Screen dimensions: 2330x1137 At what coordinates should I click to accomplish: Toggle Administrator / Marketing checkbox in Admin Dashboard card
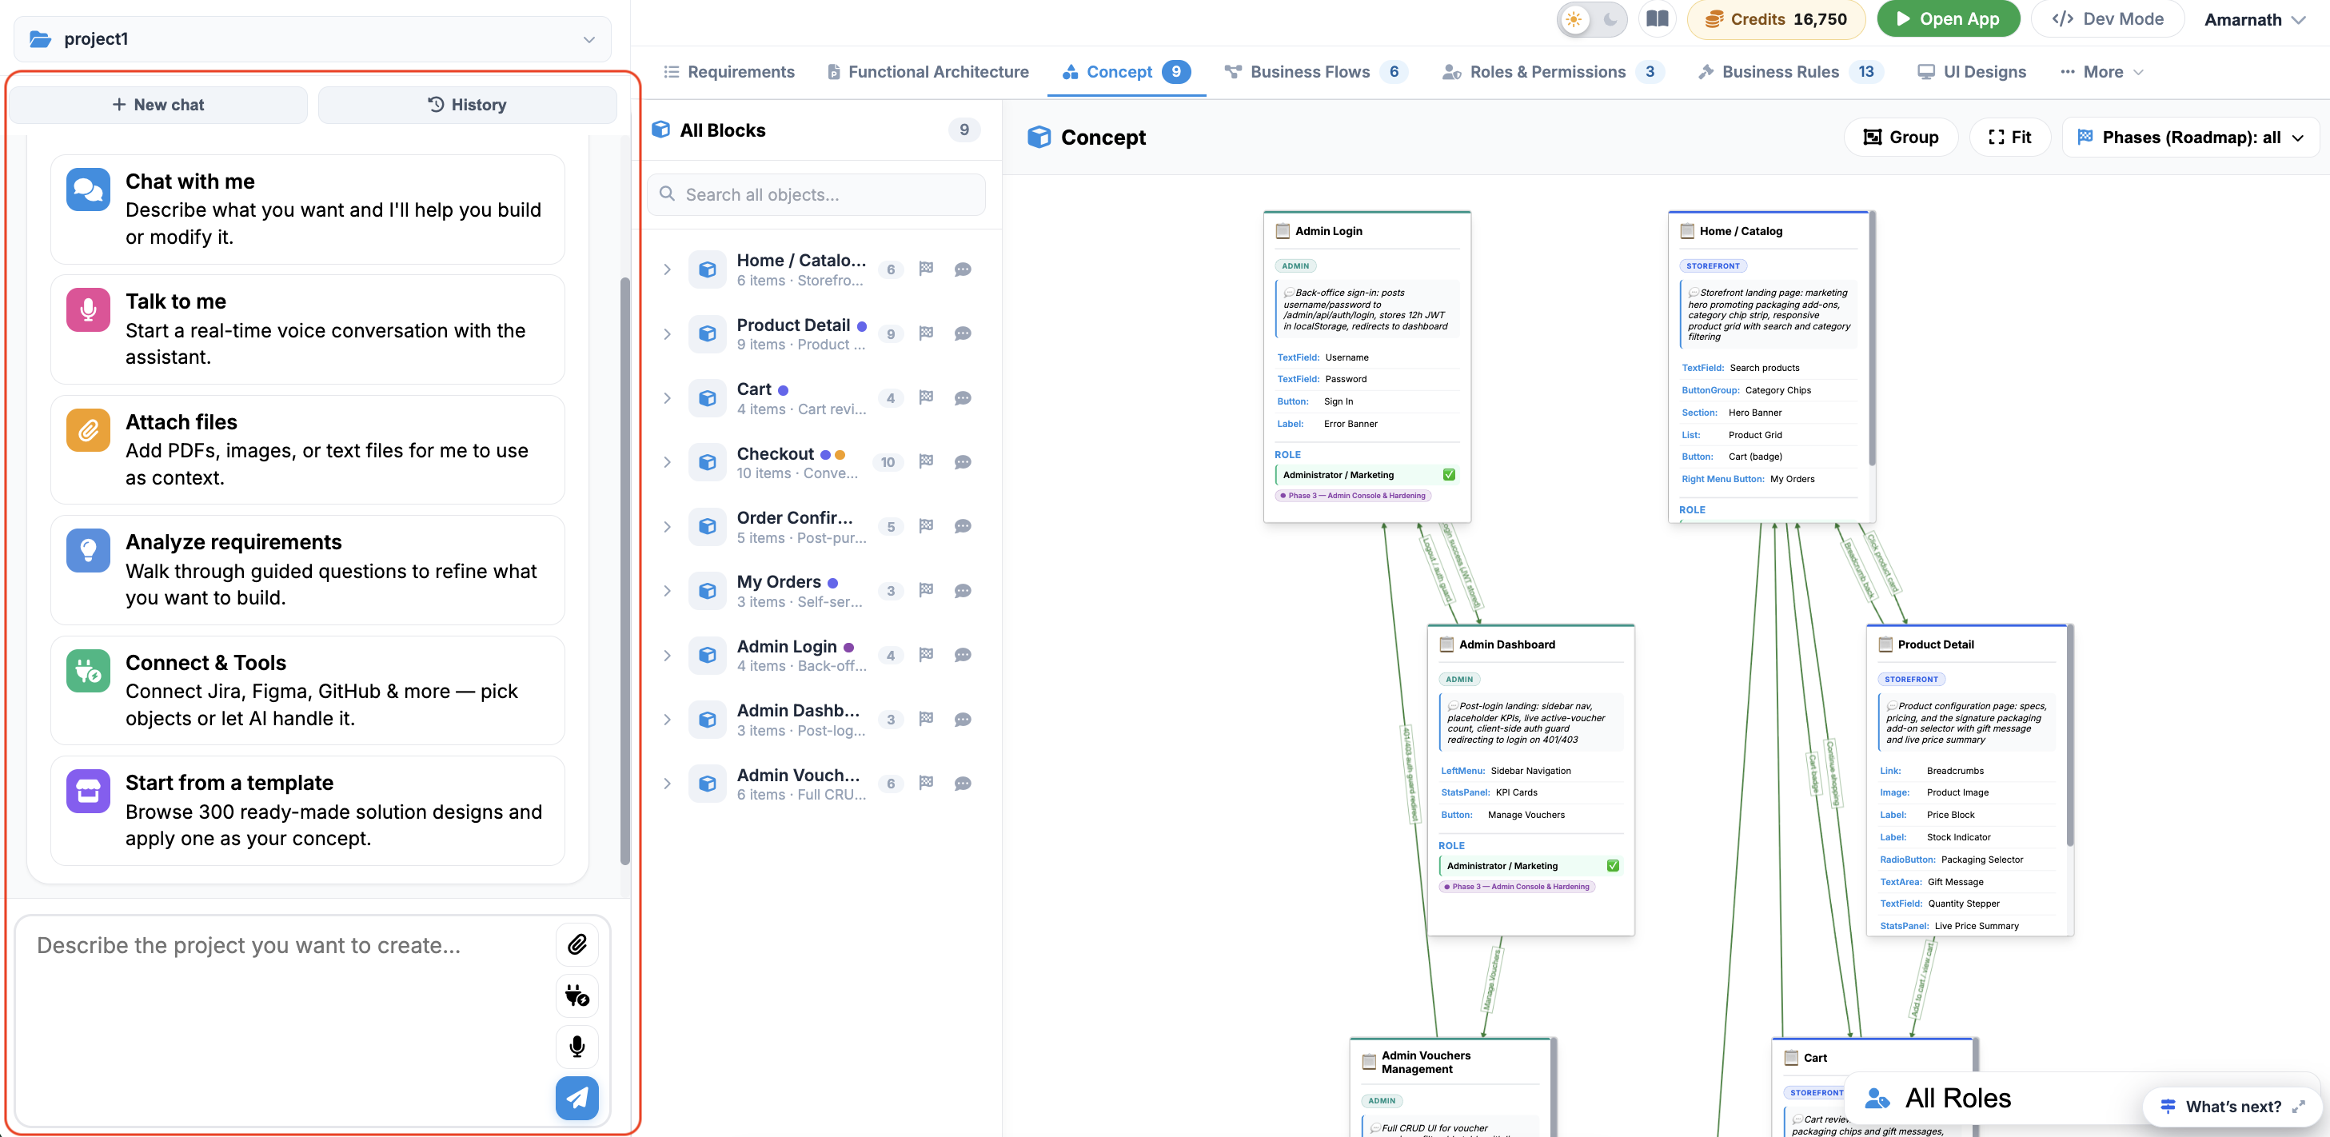pyautogui.click(x=1613, y=866)
